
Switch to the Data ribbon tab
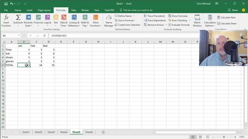coord(74,10)
